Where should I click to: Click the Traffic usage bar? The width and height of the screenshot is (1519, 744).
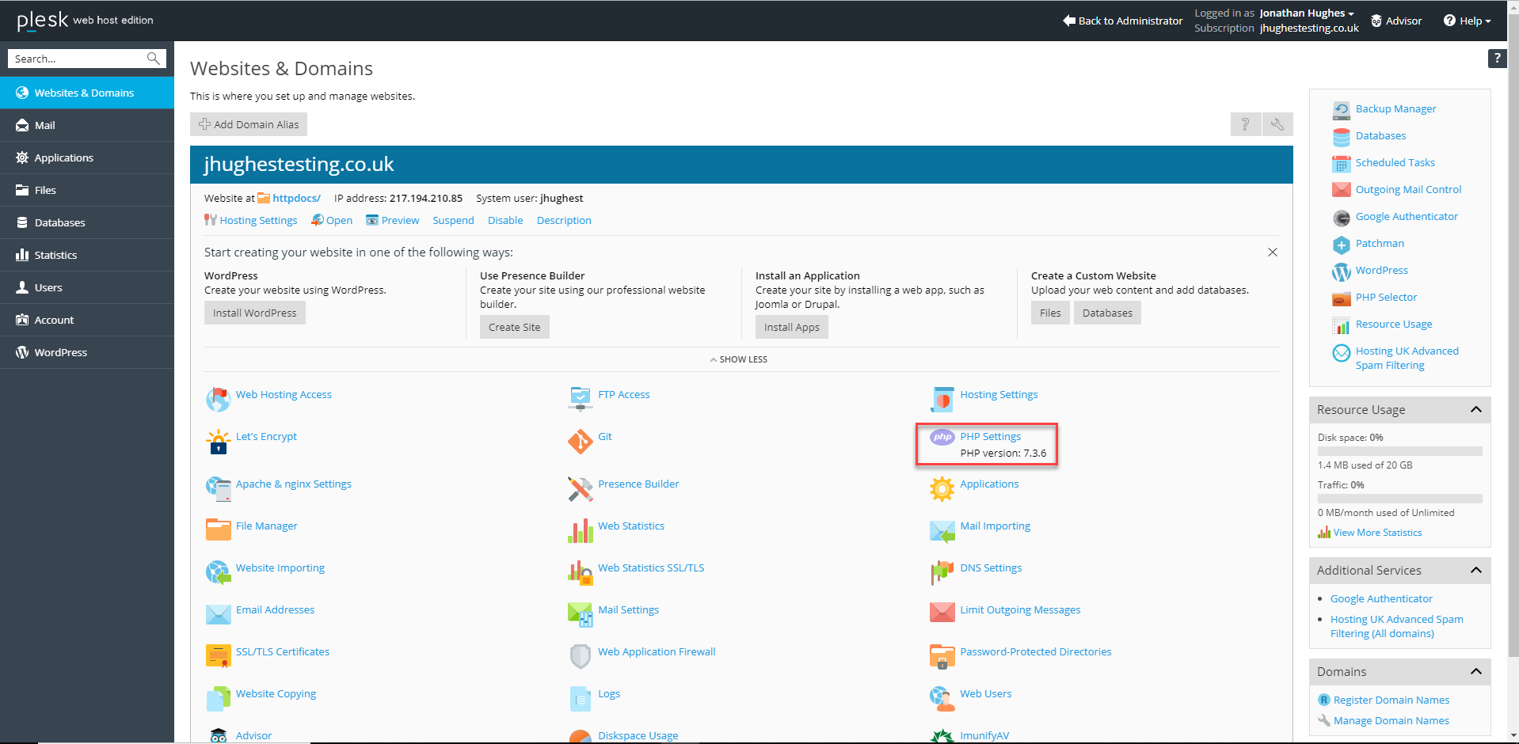coord(1400,499)
